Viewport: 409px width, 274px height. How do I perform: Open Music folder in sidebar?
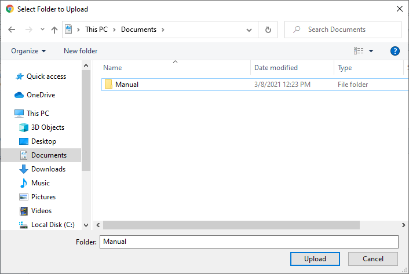pos(41,183)
